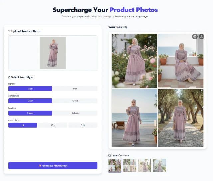Viewport: 213px width, 181px height.
Task: Open first thumbnail in Your Creations
Action: tap(115, 165)
